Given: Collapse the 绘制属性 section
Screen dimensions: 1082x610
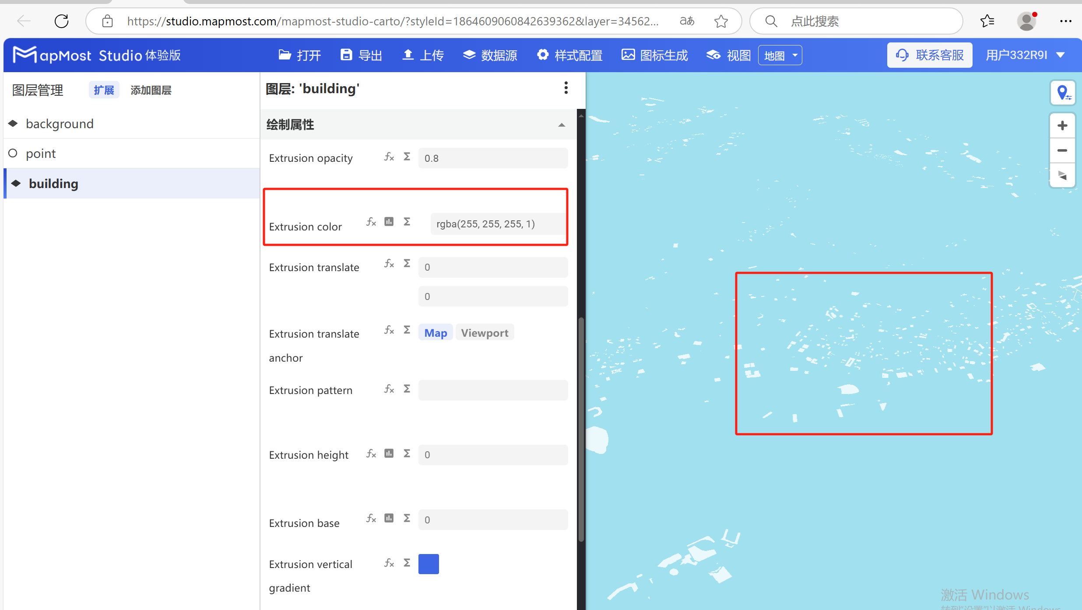Looking at the screenshot, I should [561, 125].
